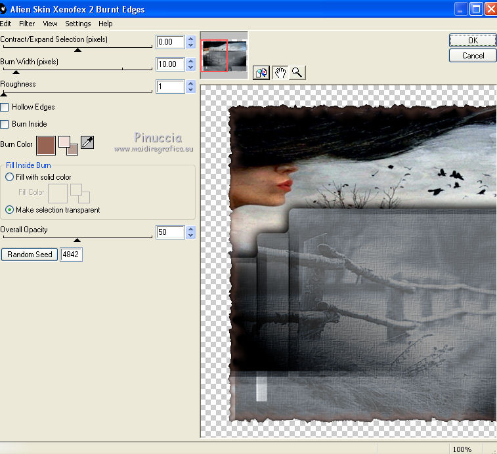The image size is (497, 454).
Task: Click the Burn Width value field
Action: 170,64
